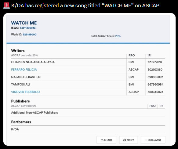Print the WATCH ME work record
The height and width of the screenshot is (149, 178).
(x=129, y=140)
